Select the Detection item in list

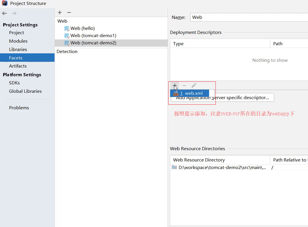tap(67, 52)
